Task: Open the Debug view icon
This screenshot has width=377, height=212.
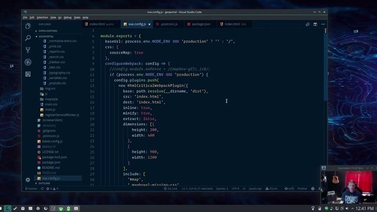Action: 28,62
